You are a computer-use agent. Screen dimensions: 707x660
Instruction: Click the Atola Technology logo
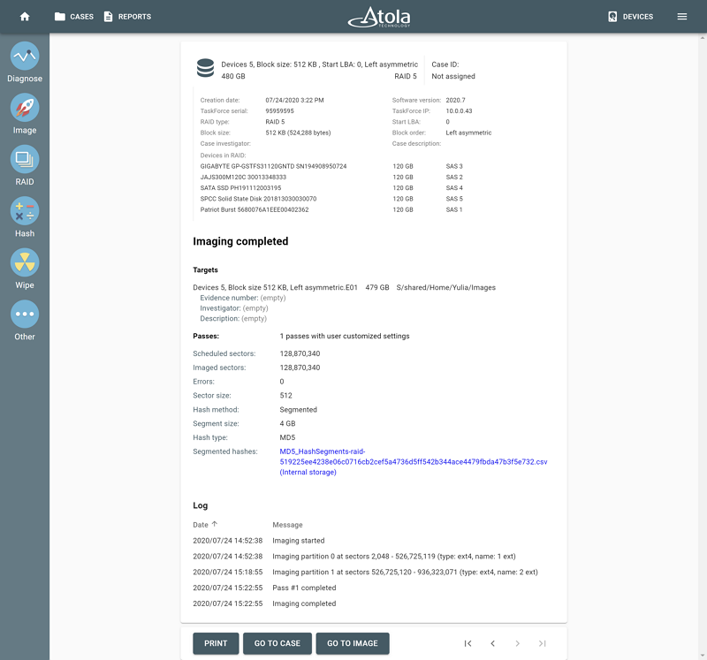point(379,17)
